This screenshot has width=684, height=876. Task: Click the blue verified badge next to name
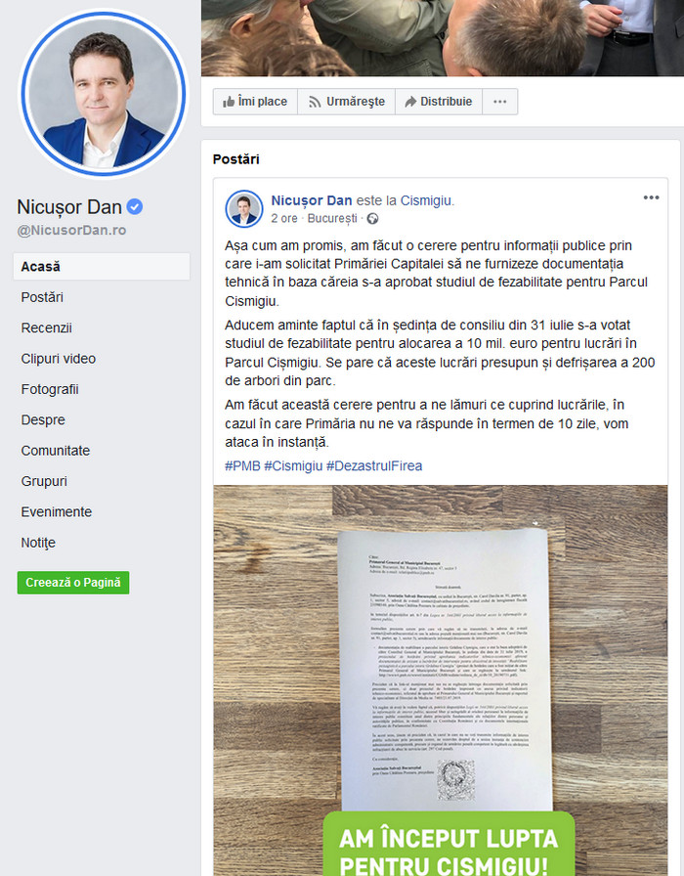[135, 207]
